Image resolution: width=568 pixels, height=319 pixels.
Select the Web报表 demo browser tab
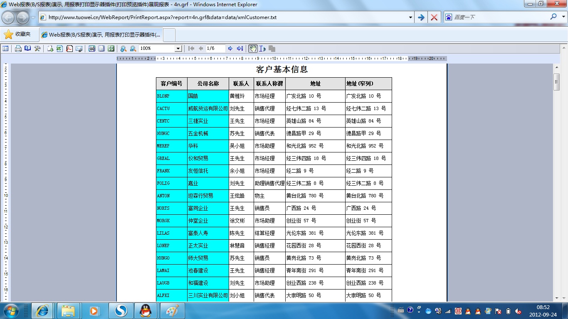[x=101, y=35]
